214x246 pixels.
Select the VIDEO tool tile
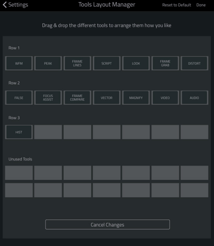165,97
